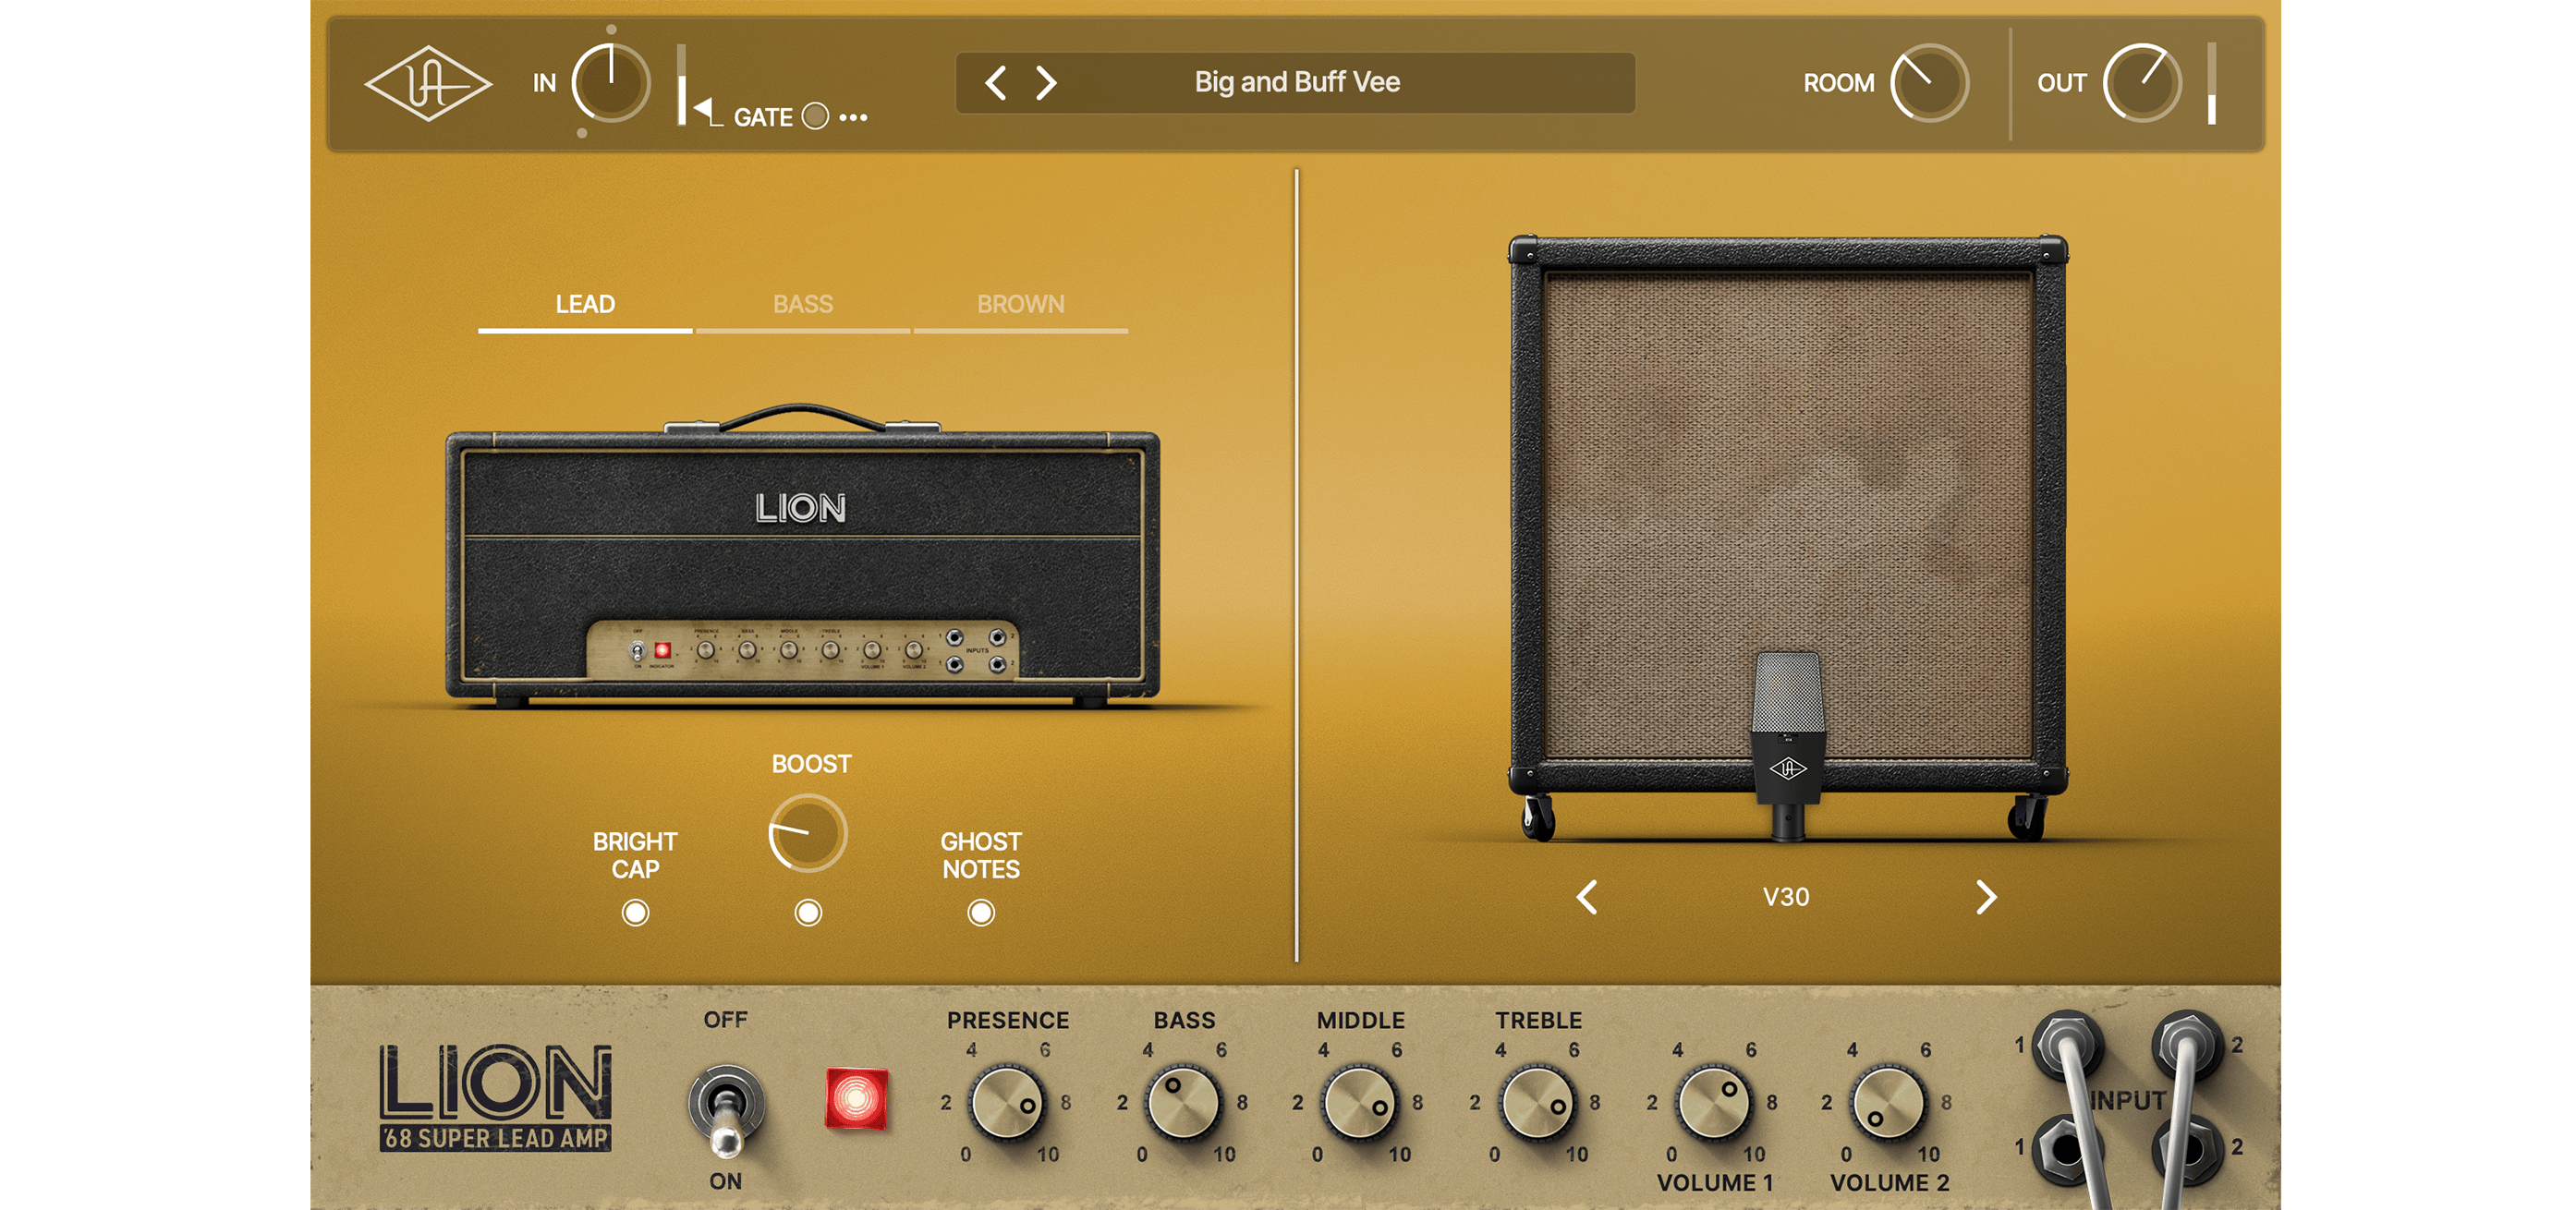The height and width of the screenshot is (1210, 2576).
Task: Click the output level meter
Action: pos(2212,84)
